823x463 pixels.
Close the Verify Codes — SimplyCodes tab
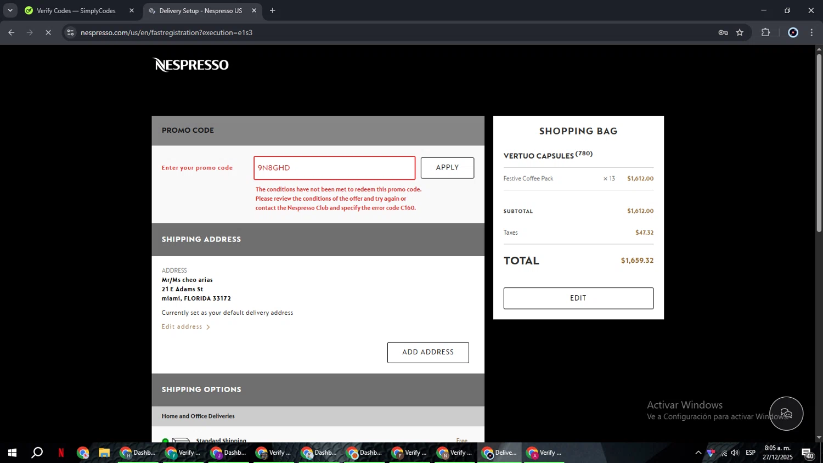132,10
